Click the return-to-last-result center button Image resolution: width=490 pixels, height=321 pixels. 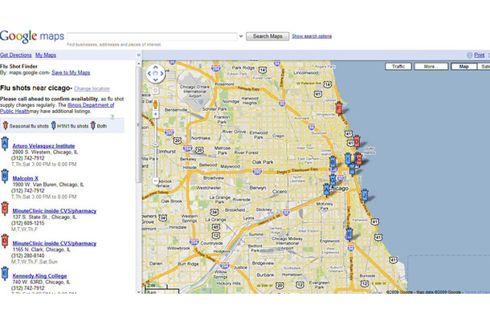[x=155, y=74]
